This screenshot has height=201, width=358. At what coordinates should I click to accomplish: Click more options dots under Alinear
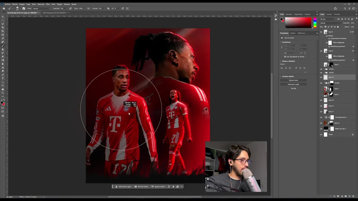tap(305, 72)
